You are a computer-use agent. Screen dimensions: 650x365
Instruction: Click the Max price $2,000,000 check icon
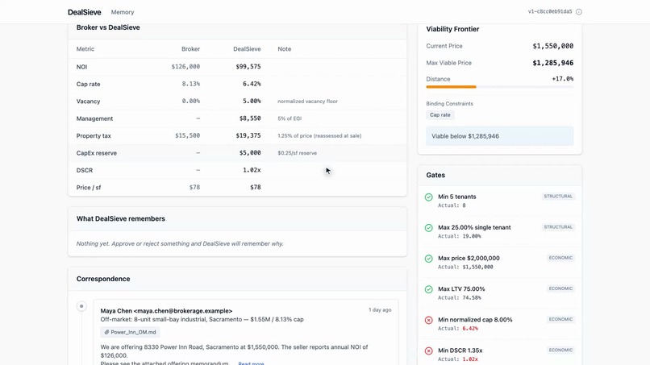[x=429, y=259]
